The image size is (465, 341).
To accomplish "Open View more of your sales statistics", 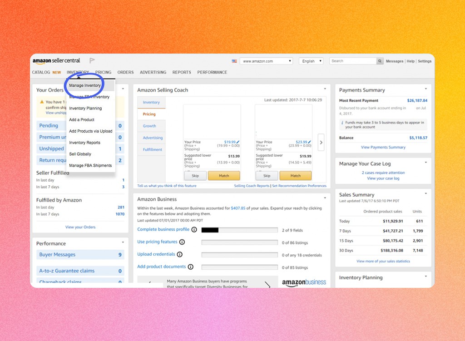I will (x=383, y=261).
